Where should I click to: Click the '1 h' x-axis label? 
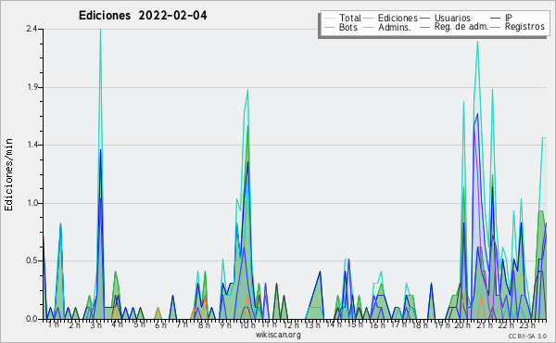pyautogui.click(x=53, y=324)
